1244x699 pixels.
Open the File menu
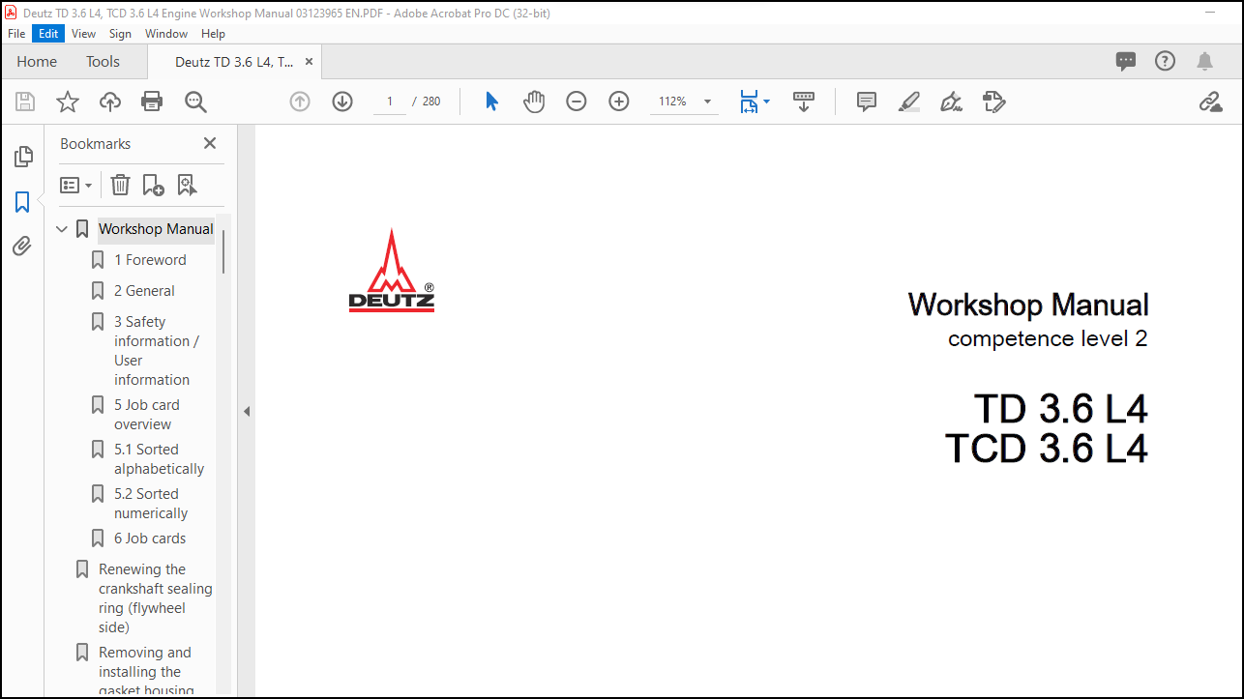[x=16, y=33]
